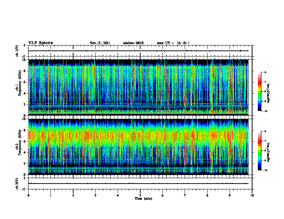Click the "0" tick on the Time axis

coord(28,195)
